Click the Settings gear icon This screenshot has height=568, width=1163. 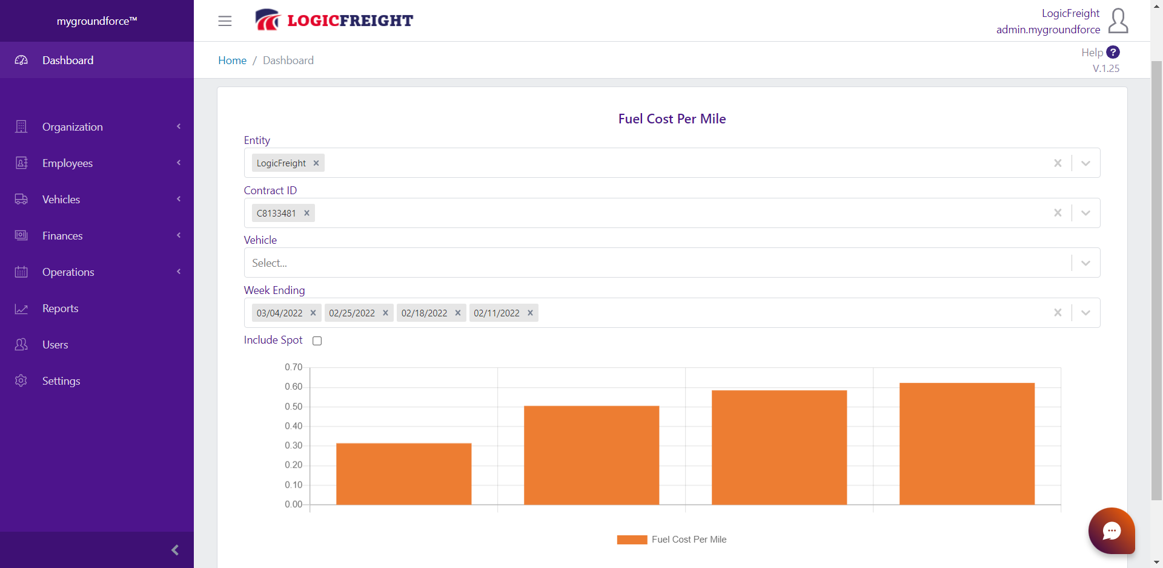(21, 381)
